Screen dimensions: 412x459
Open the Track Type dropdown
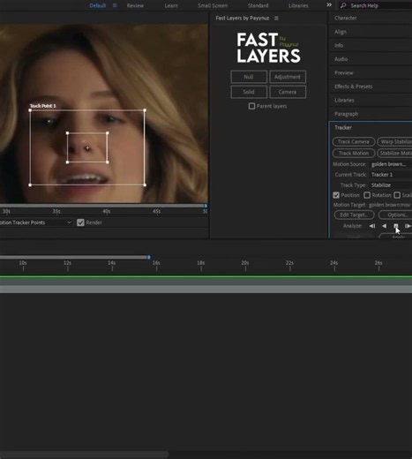click(x=391, y=185)
